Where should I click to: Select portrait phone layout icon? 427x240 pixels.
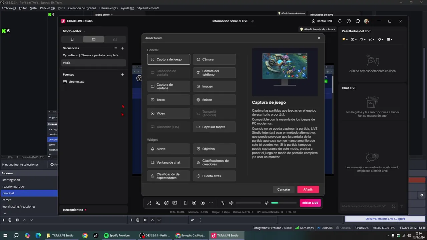click(72, 39)
